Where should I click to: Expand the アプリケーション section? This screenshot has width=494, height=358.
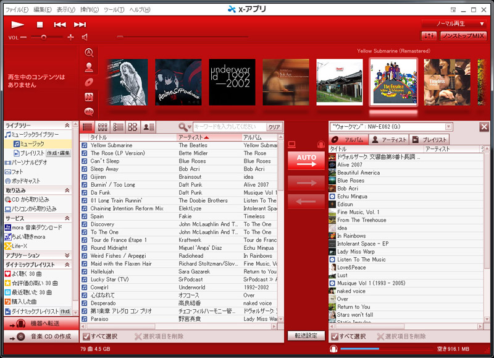click(x=67, y=255)
